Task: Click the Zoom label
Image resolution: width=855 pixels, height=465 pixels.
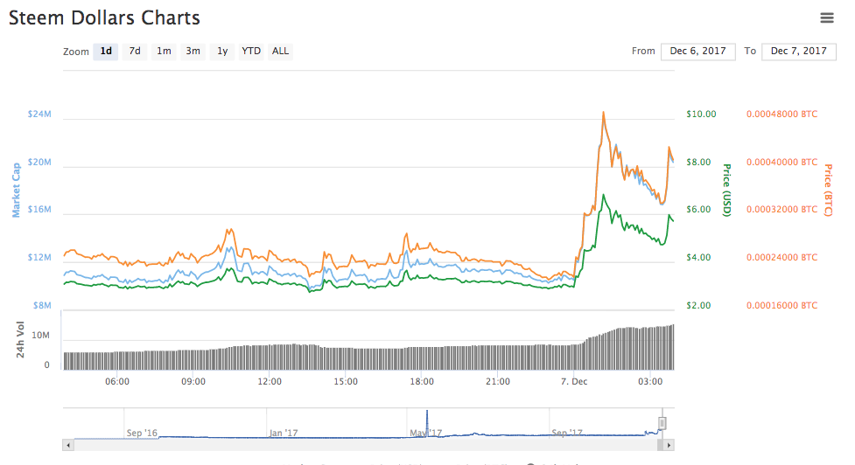Action: 76,52
